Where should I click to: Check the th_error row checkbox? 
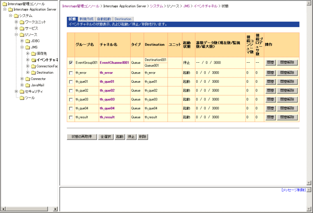[71, 73]
